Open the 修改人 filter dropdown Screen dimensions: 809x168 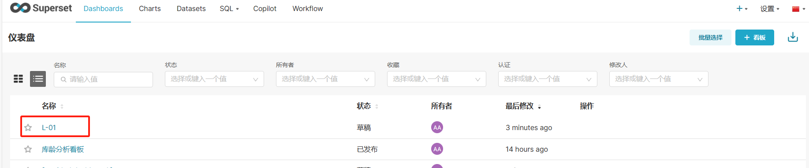tap(659, 79)
